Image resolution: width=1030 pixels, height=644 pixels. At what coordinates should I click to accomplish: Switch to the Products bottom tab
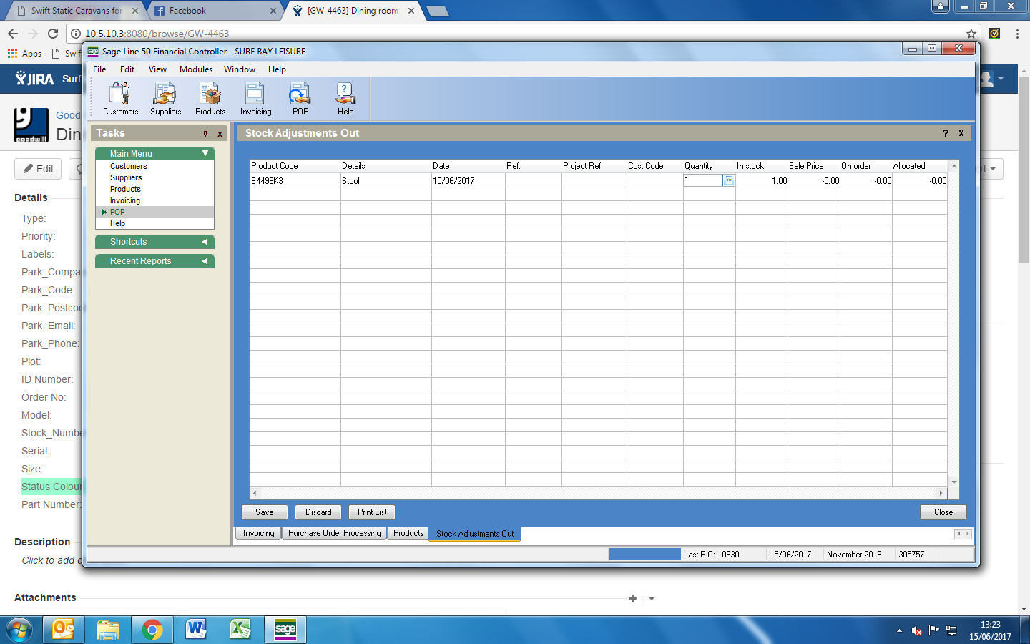(x=408, y=533)
